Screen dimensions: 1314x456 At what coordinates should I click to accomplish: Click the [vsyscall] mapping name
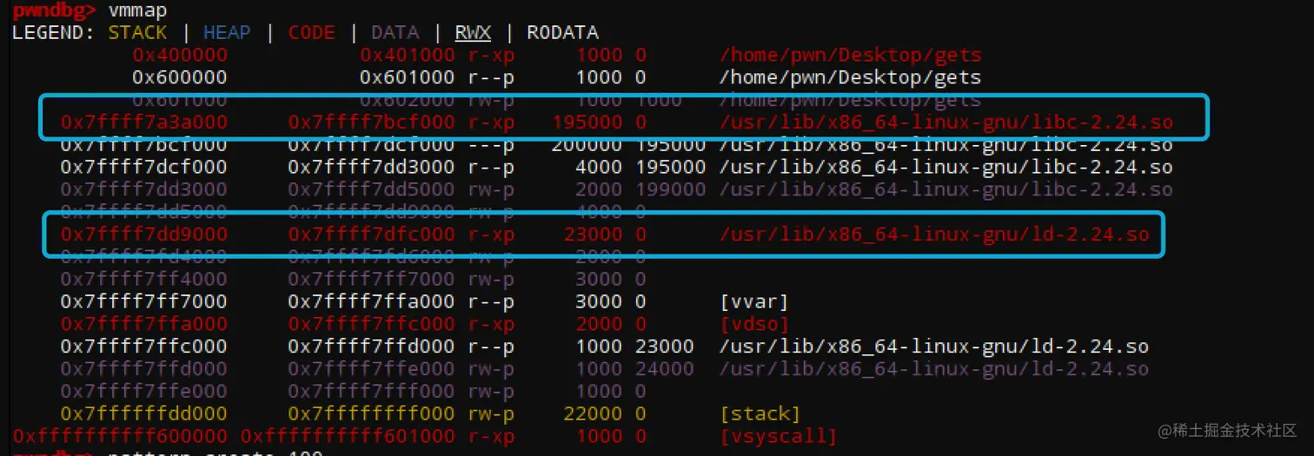pos(779,436)
